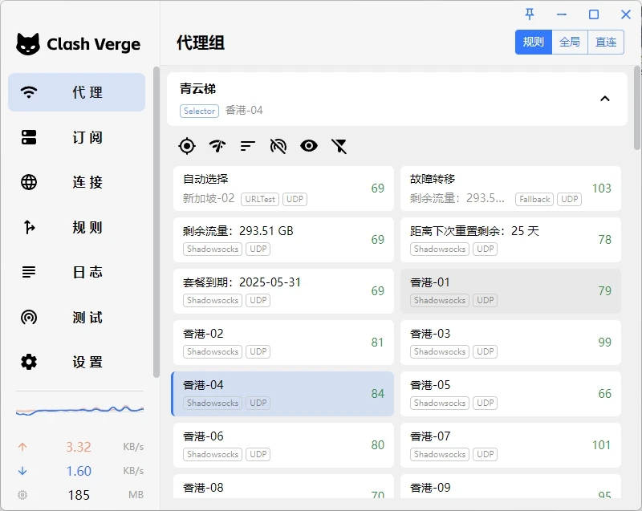Pin the window with the pin icon

(530, 14)
